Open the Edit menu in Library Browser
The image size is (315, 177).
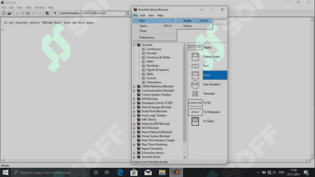pyautogui.click(x=143, y=15)
